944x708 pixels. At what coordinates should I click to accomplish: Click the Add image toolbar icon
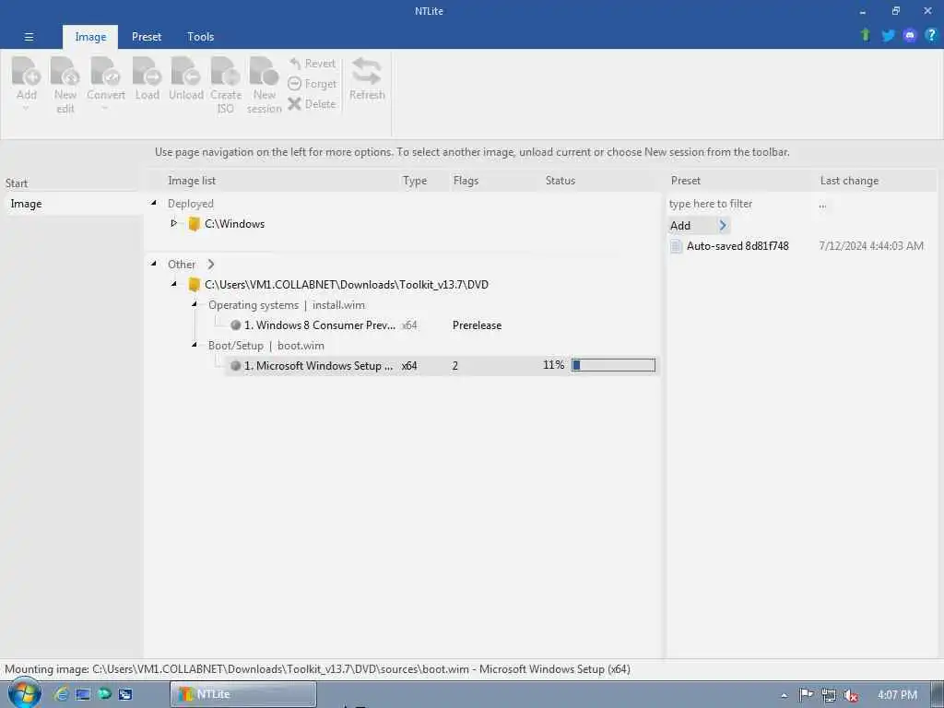click(26, 71)
